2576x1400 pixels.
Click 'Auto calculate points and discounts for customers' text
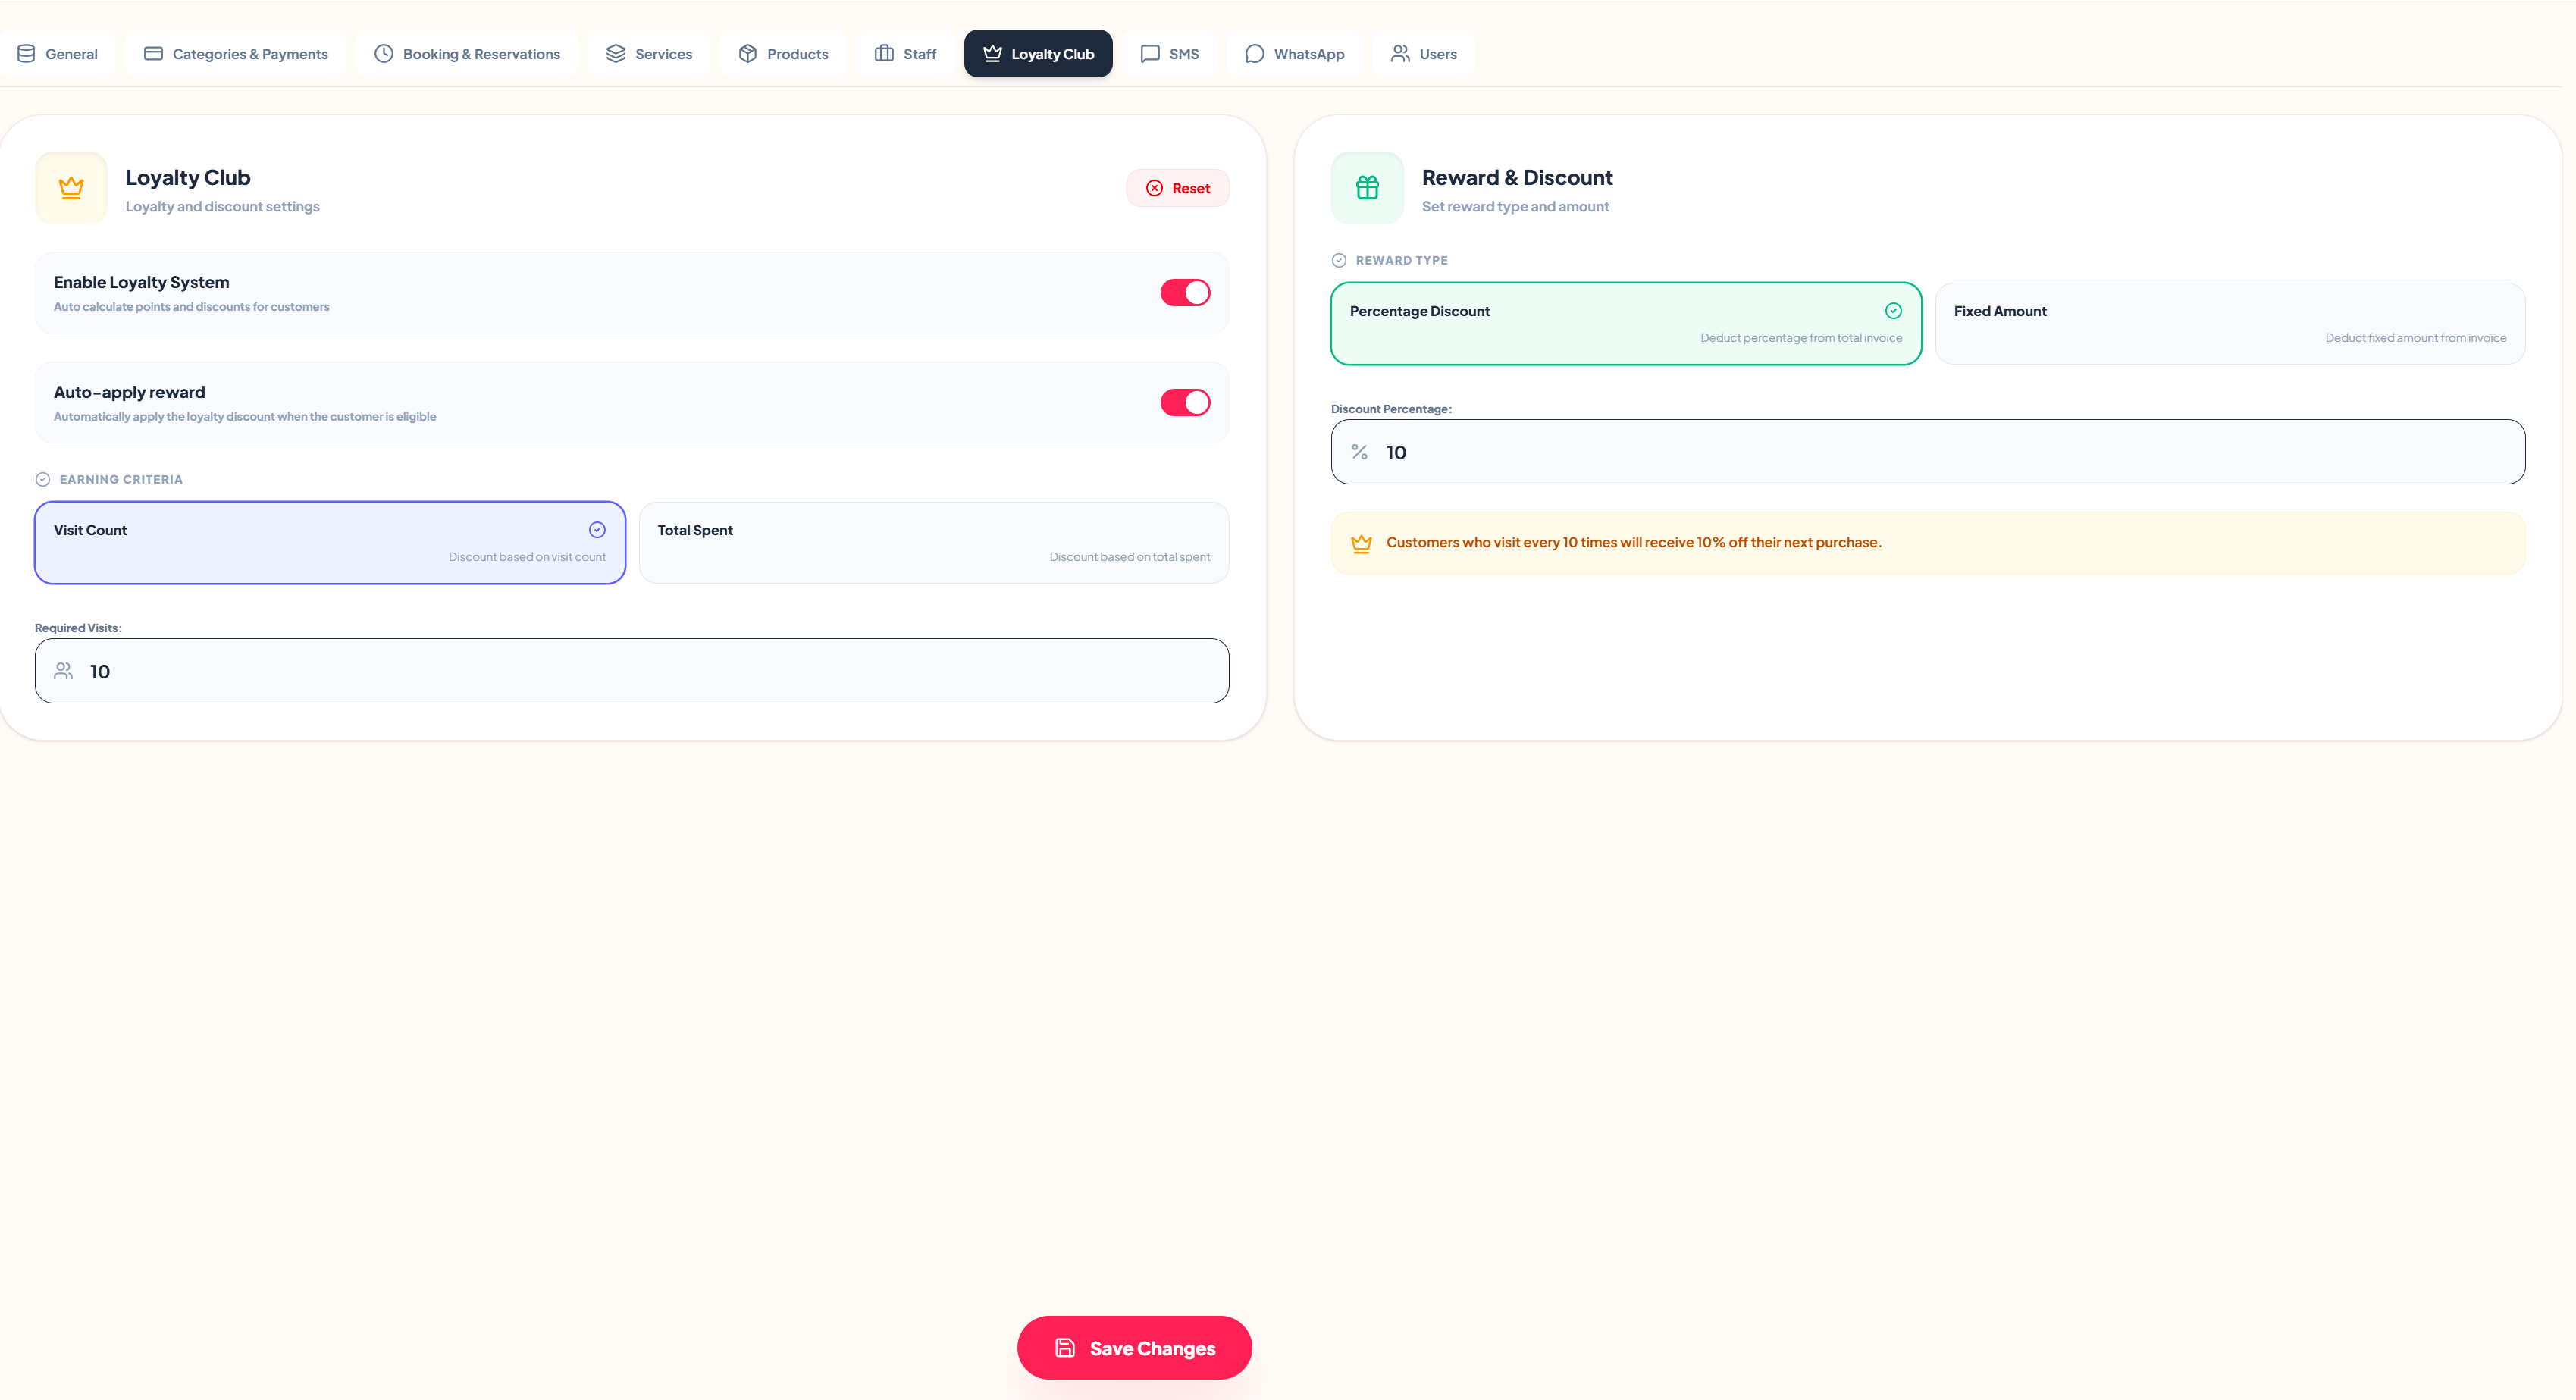pyautogui.click(x=191, y=307)
